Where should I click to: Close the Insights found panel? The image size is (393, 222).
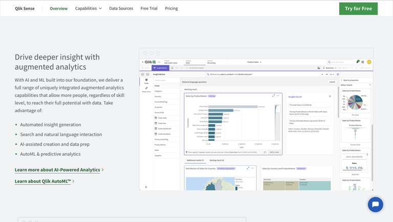pos(330,96)
